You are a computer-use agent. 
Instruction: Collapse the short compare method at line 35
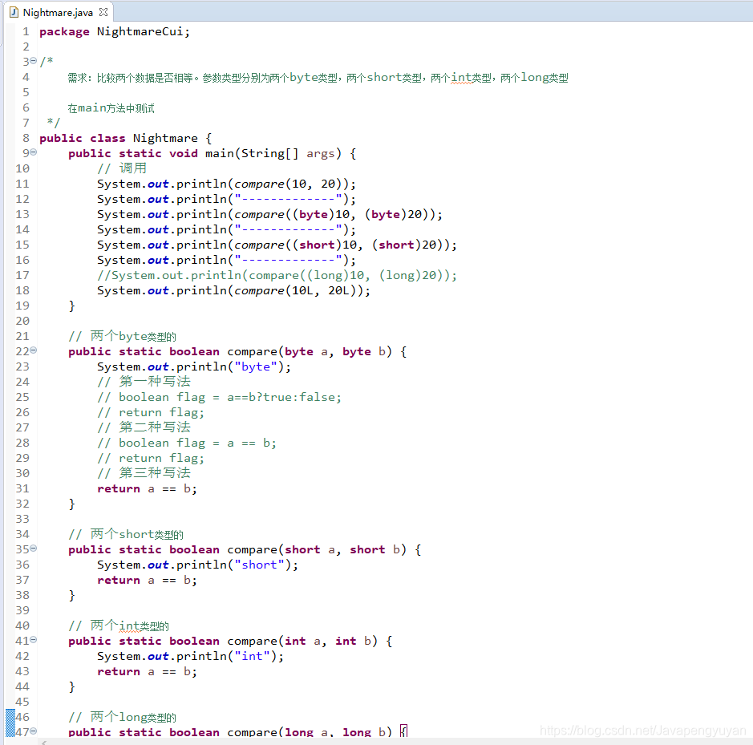click(x=33, y=548)
